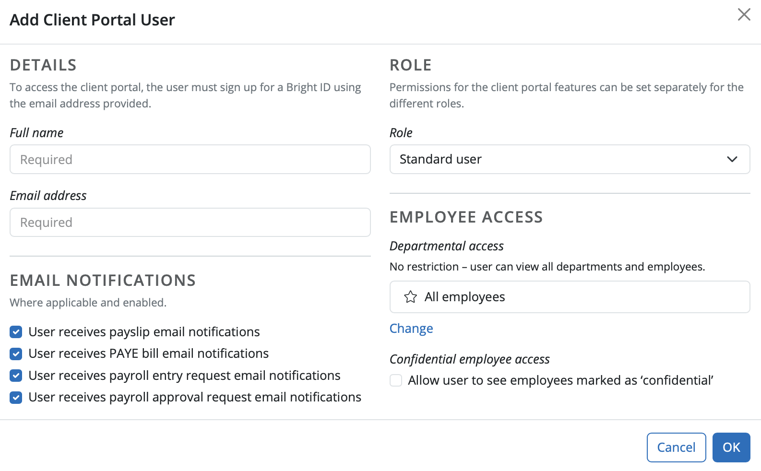Confirm with the OK button

(731, 447)
